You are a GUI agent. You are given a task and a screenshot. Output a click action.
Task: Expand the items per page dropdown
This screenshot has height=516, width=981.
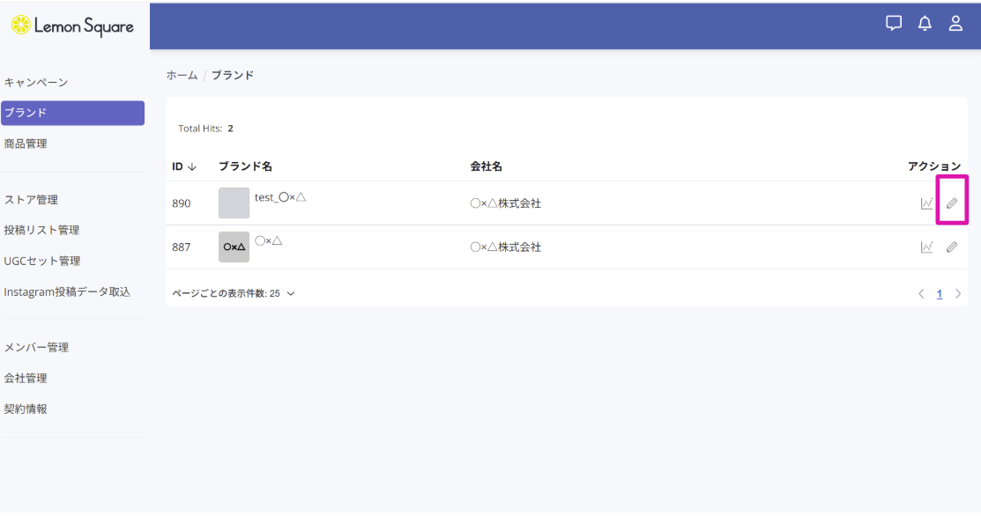(x=234, y=294)
